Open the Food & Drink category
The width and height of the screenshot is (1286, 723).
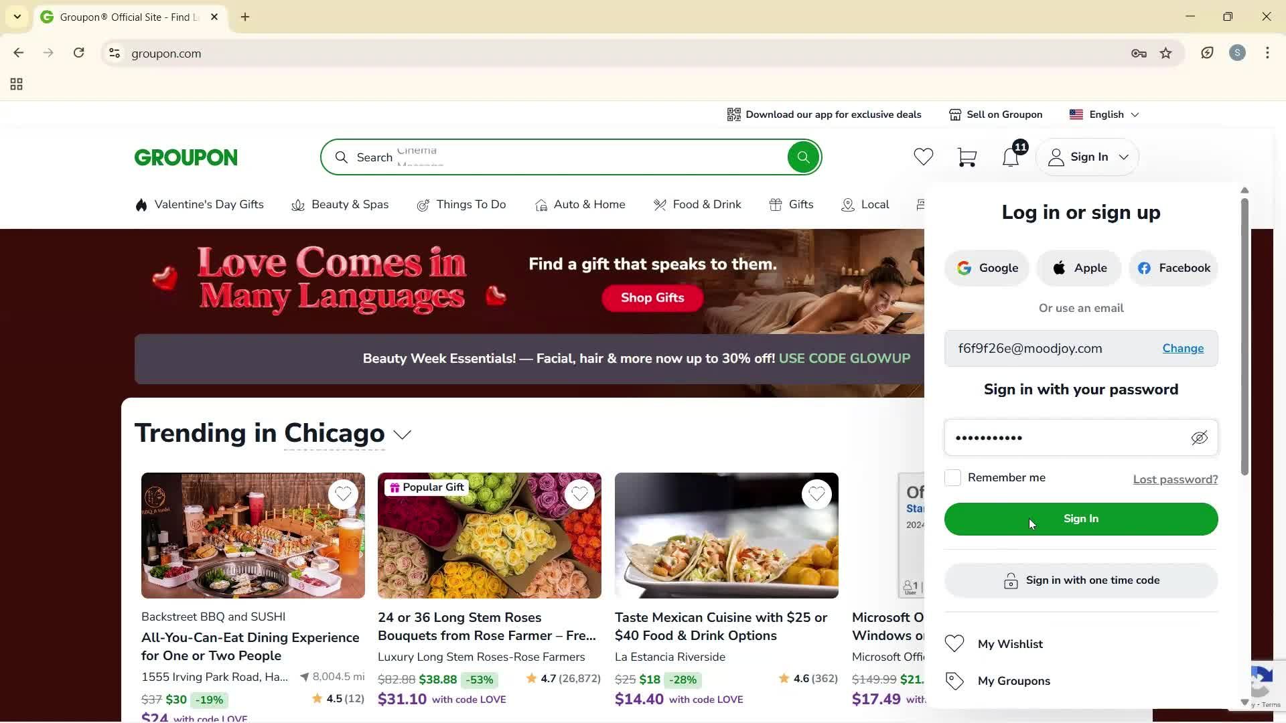[697, 205]
